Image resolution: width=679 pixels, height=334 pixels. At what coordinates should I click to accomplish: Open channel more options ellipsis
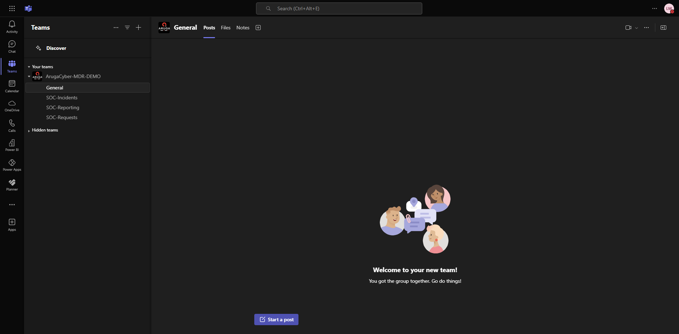point(646,28)
